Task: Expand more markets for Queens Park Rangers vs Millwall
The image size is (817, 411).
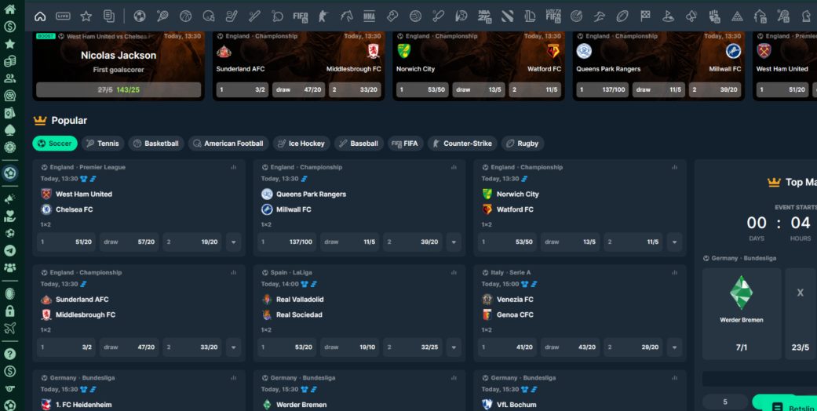Action: point(454,242)
